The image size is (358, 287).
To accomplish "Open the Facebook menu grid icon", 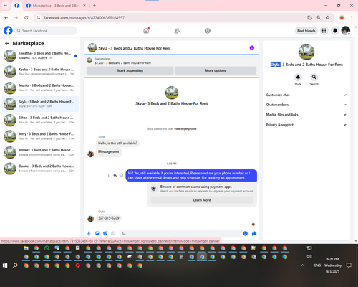I will point(324,31).
